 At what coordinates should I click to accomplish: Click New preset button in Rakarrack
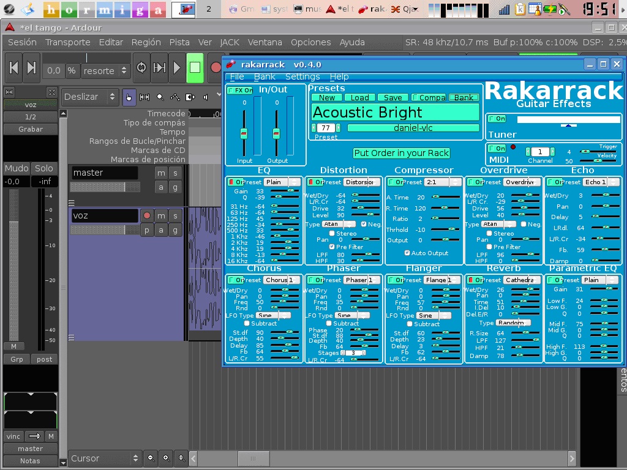point(327,97)
